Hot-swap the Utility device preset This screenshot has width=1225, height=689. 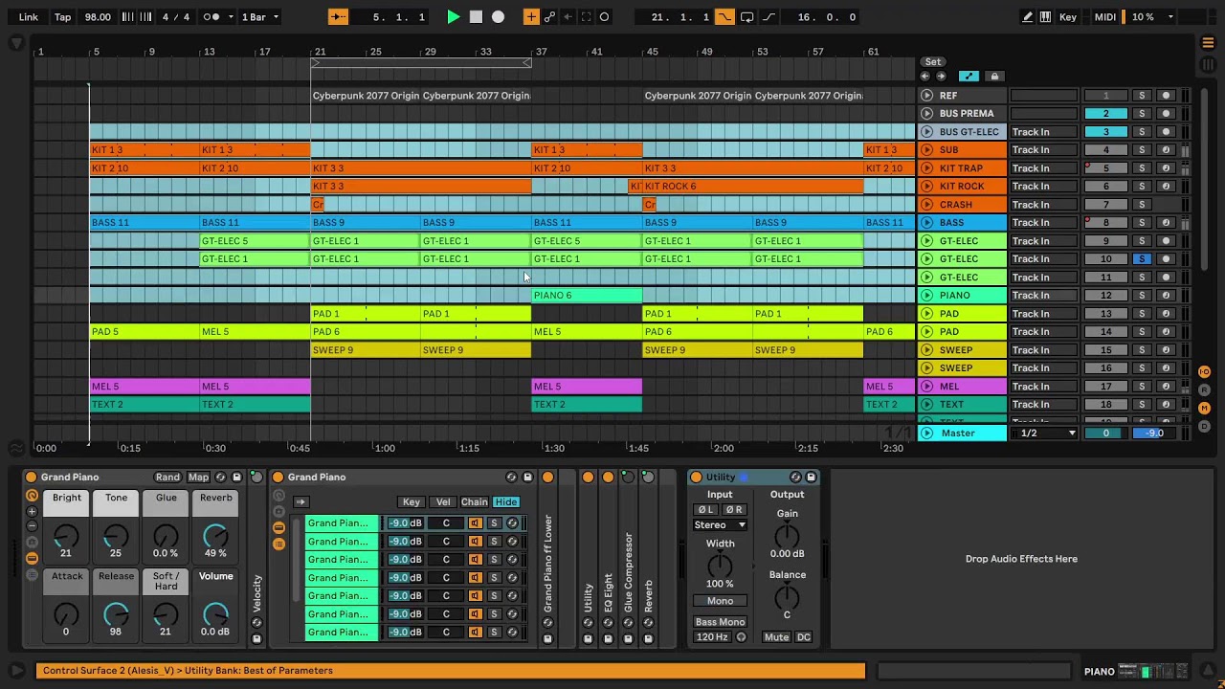[x=795, y=478]
